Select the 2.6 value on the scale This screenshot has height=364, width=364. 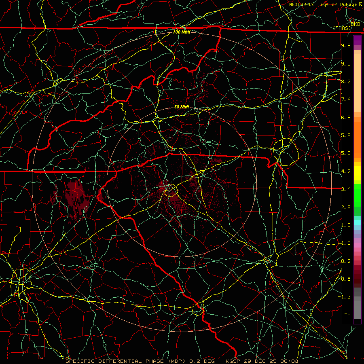[x=346, y=207]
